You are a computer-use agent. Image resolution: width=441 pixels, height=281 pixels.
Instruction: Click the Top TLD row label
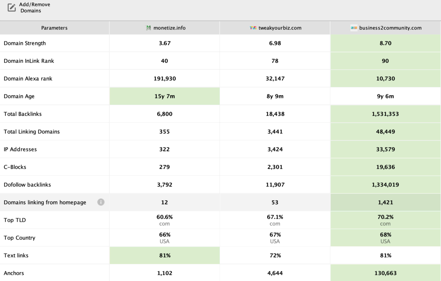click(x=15, y=220)
